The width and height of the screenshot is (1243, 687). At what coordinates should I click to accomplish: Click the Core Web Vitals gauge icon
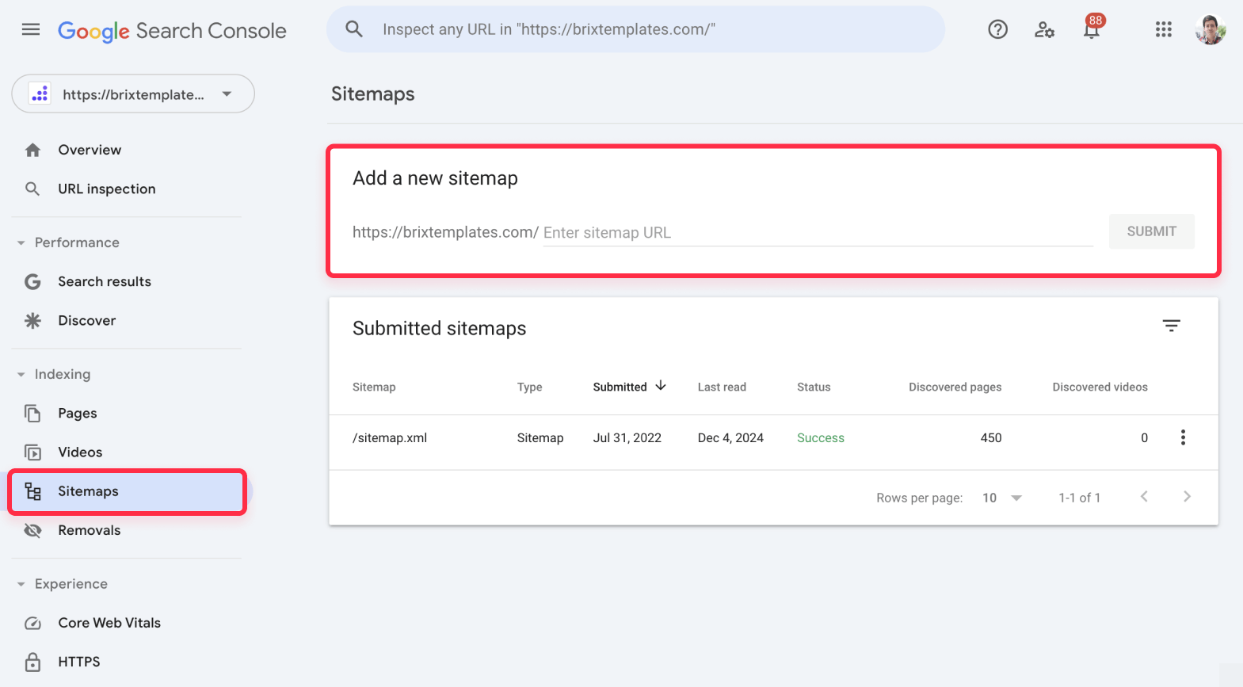[32, 623]
